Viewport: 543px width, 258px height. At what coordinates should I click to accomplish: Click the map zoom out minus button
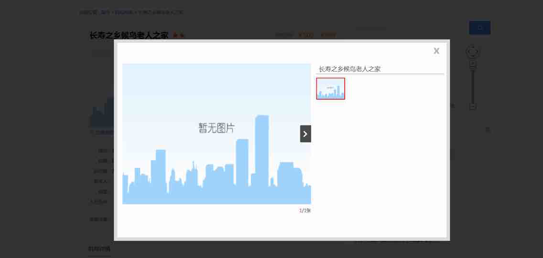(473, 106)
